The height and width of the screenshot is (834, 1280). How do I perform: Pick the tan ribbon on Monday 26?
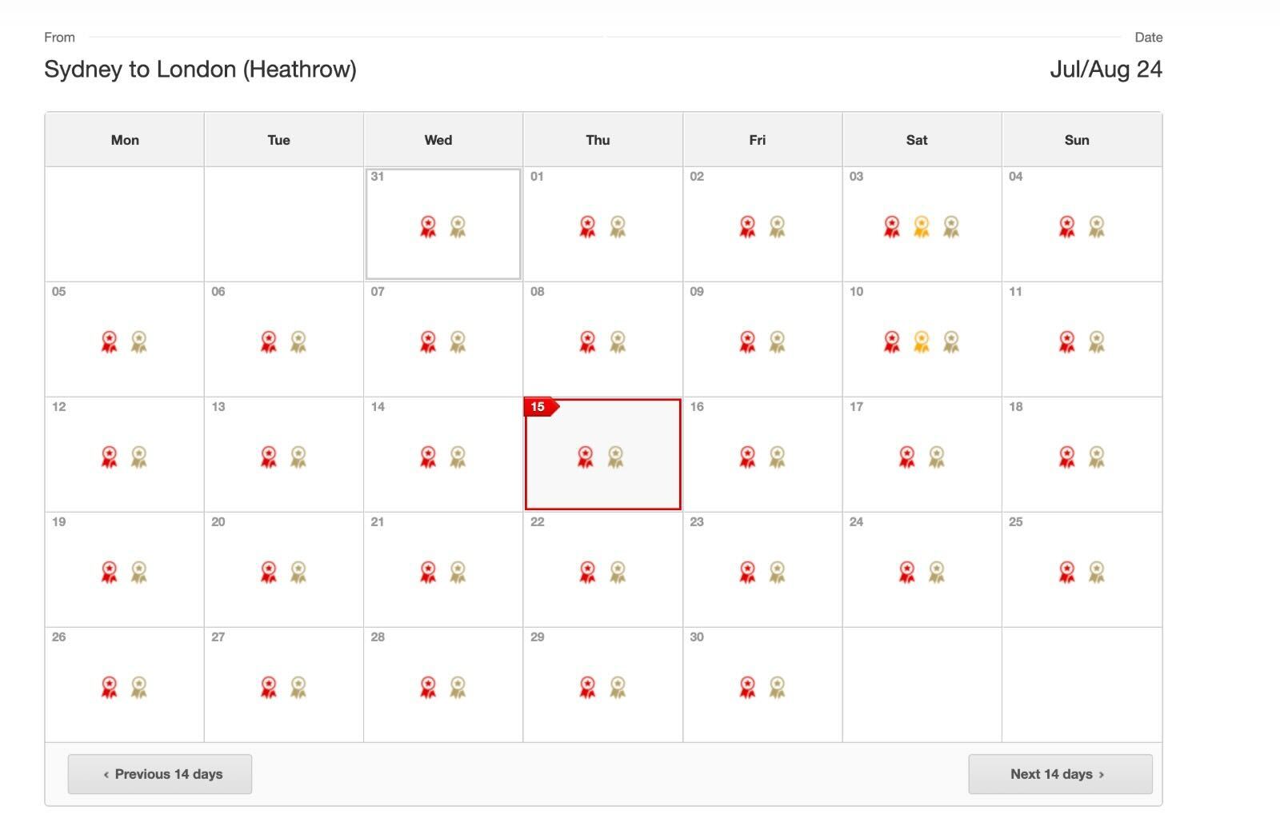click(x=139, y=688)
